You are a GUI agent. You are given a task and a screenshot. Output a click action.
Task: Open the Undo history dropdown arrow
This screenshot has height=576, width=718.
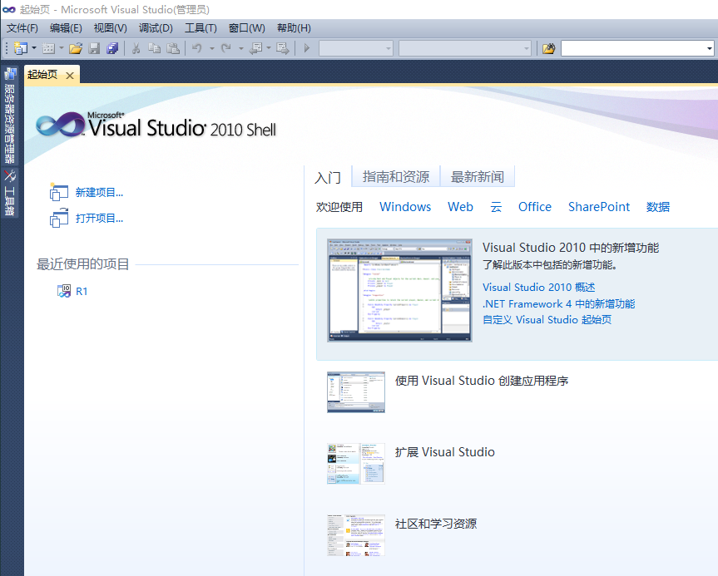click(212, 48)
